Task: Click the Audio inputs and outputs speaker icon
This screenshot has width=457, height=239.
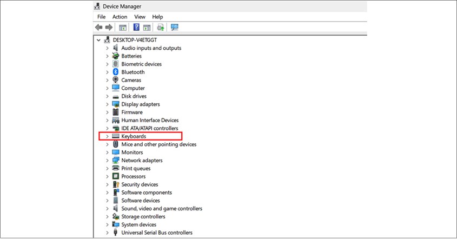Action: [116, 48]
